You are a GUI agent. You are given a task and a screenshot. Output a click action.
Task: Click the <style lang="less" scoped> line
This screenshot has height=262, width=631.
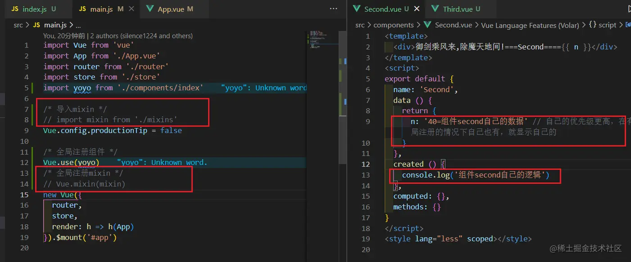(458, 239)
